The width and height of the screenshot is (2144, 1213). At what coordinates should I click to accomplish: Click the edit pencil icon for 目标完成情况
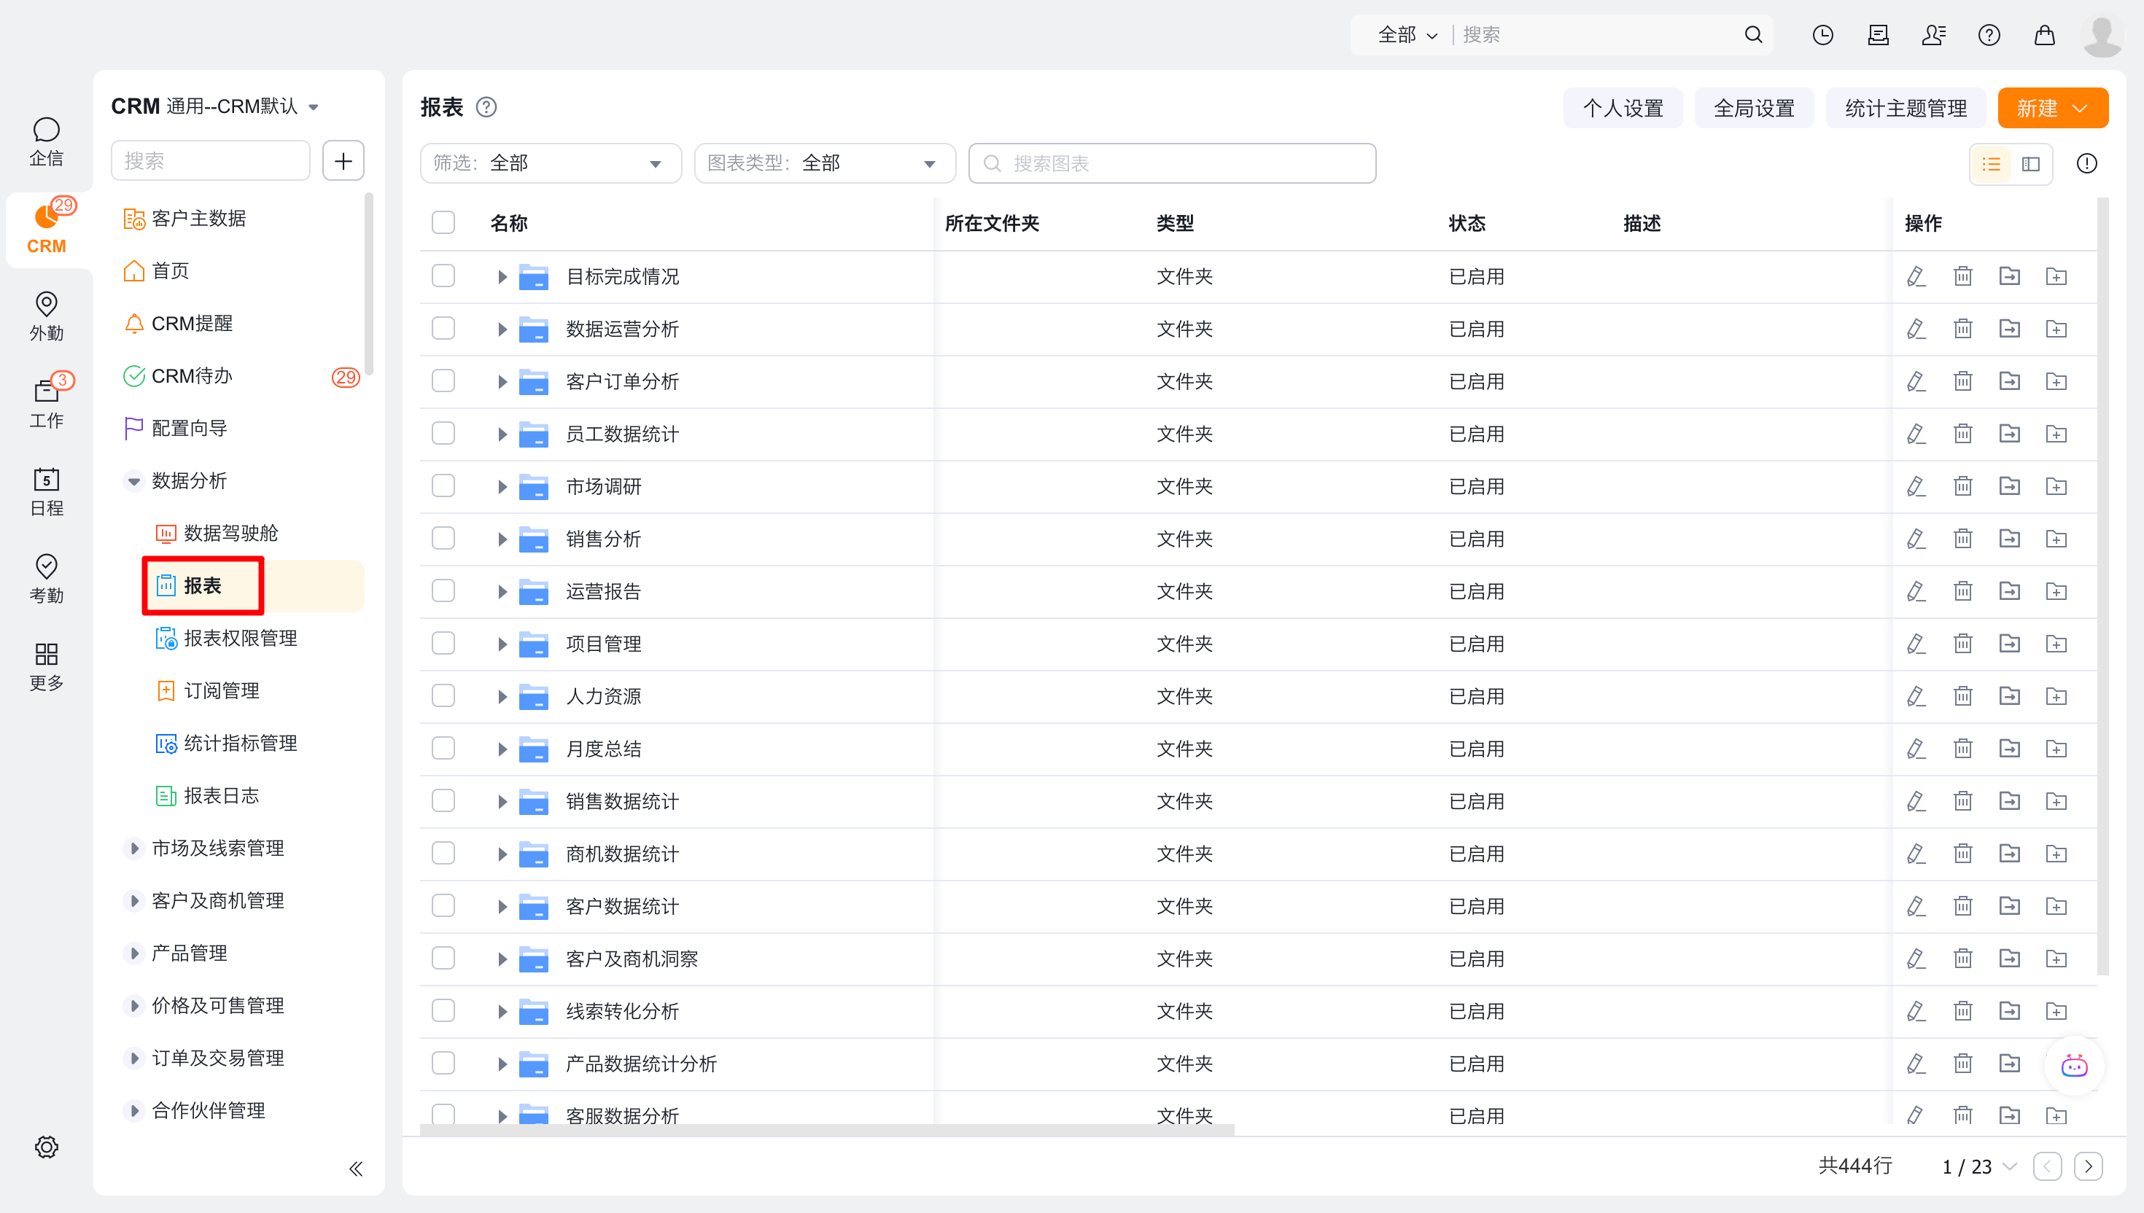click(x=1916, y=276)
